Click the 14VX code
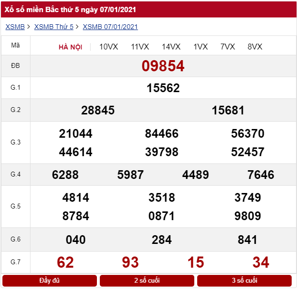Image resolution: width=297 pixels, height=289 pixels. [171, 47]
